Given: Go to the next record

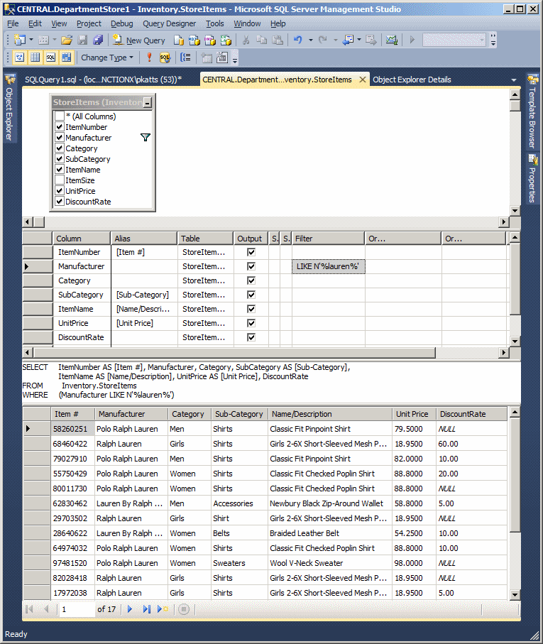Looking at the screenshot, I should 130,609.
